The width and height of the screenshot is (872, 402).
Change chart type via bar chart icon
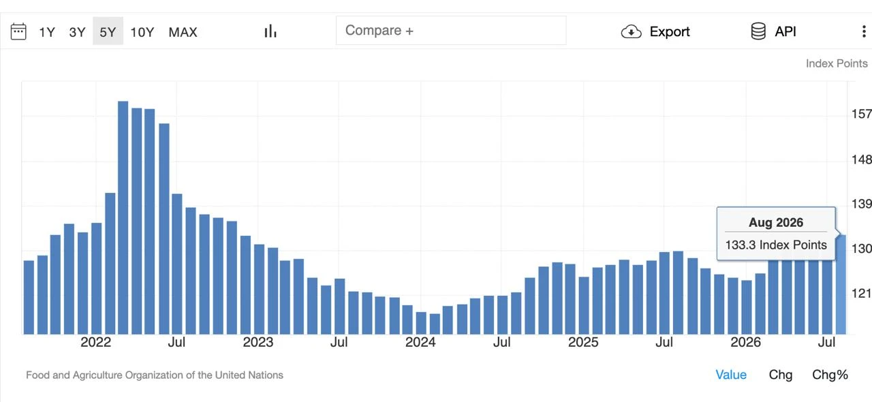tap(270, 31)
